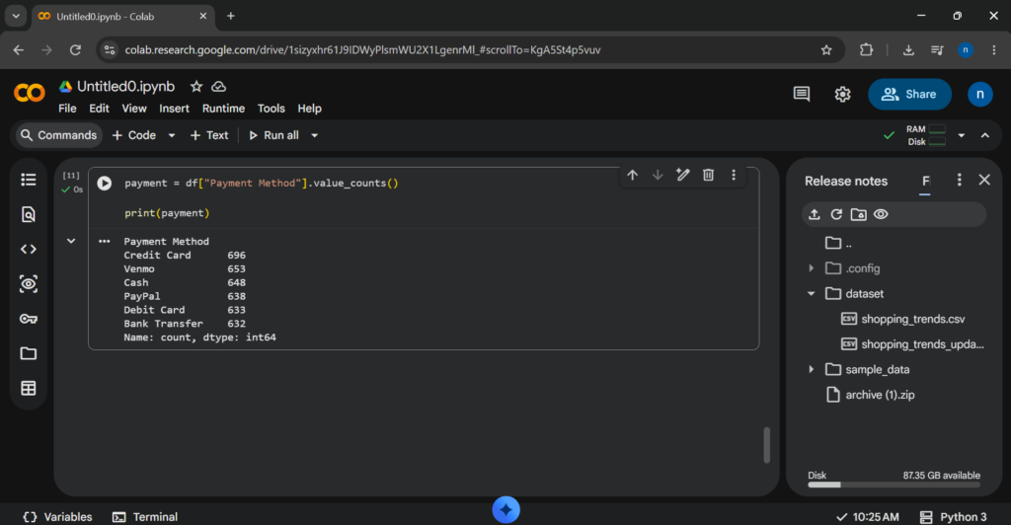
Task: Upload a file to session storage
Action: (x=815, y=214)
